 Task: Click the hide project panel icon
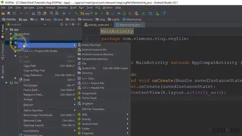[79, 25]
